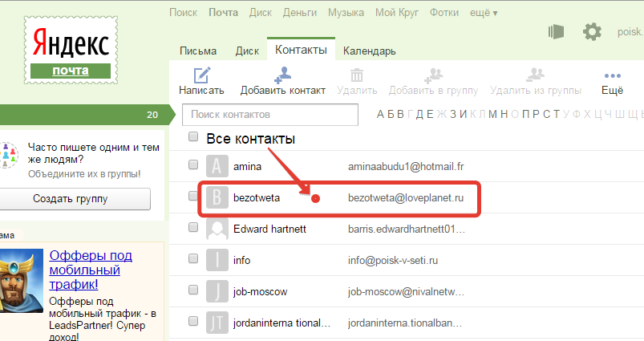Click amina contact avatar icon
Screen dimensions: 644x341
(217, 166)
